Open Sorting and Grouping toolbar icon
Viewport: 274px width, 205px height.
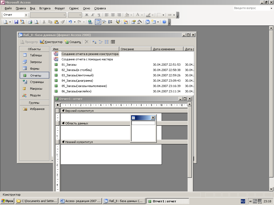pyautogui.click(x=110, y=22)
